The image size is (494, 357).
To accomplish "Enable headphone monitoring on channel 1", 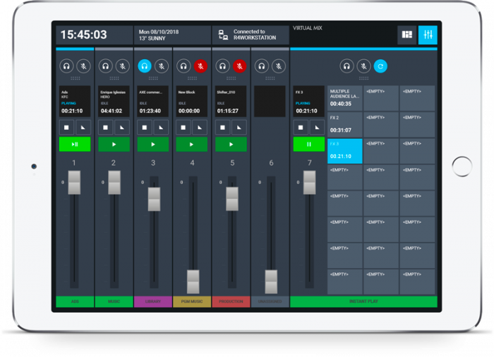I will pos(66,66).
